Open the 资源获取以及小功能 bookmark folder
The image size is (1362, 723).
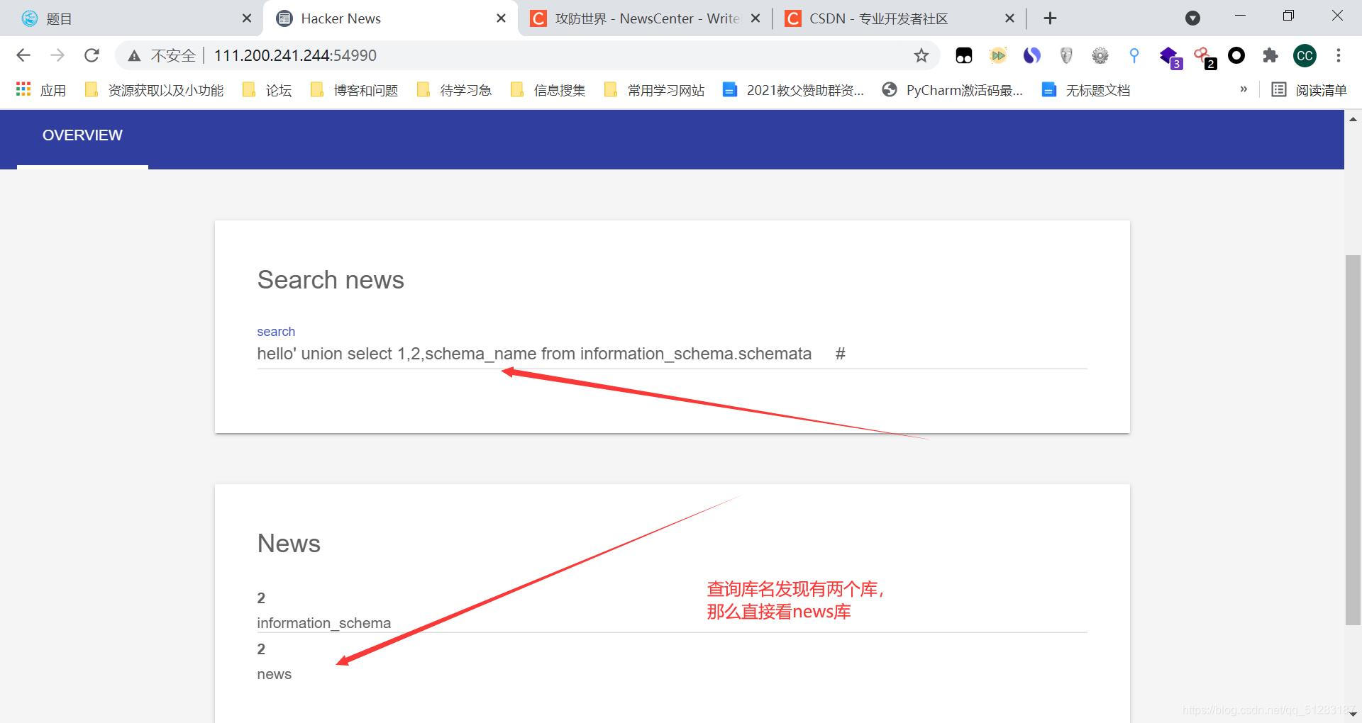(153, 89)
